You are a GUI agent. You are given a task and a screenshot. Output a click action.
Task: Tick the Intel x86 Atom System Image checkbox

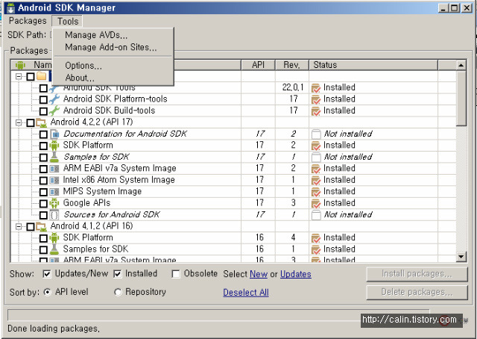pyautogui.click(x=43, y=181)
